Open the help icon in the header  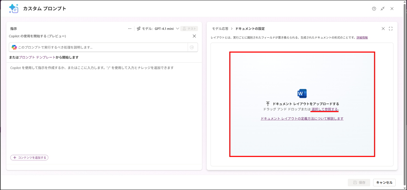point(374,9)
